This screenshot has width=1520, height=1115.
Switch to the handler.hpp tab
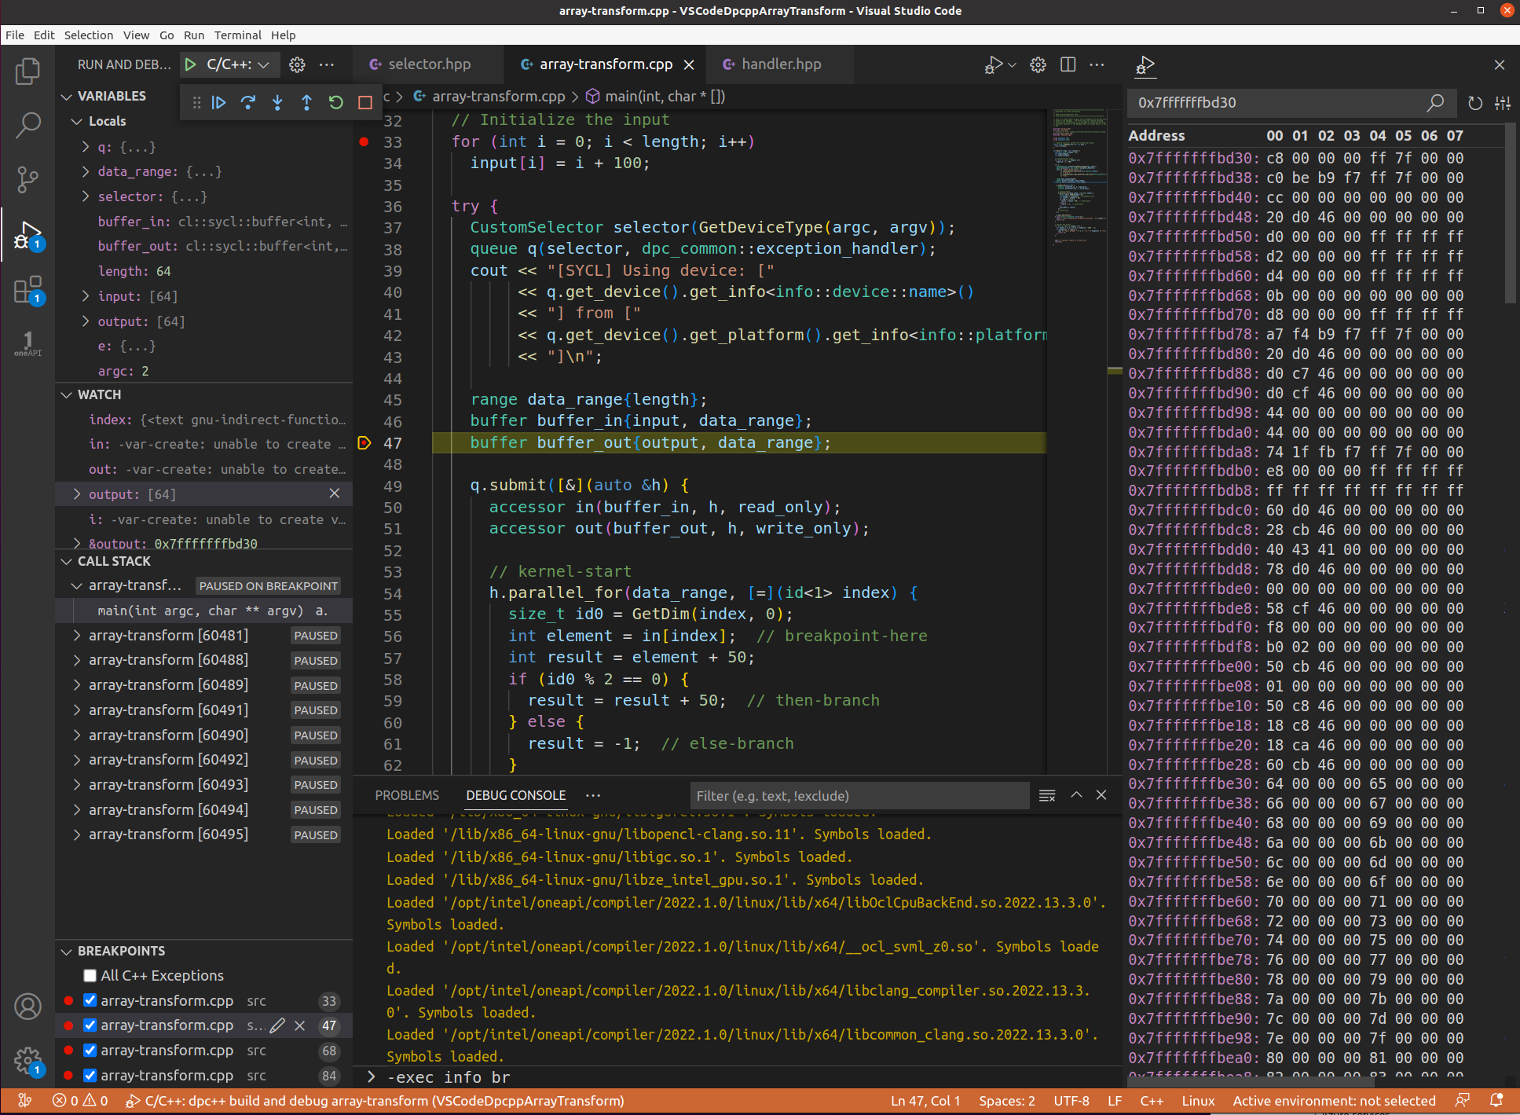coord(781,64)
